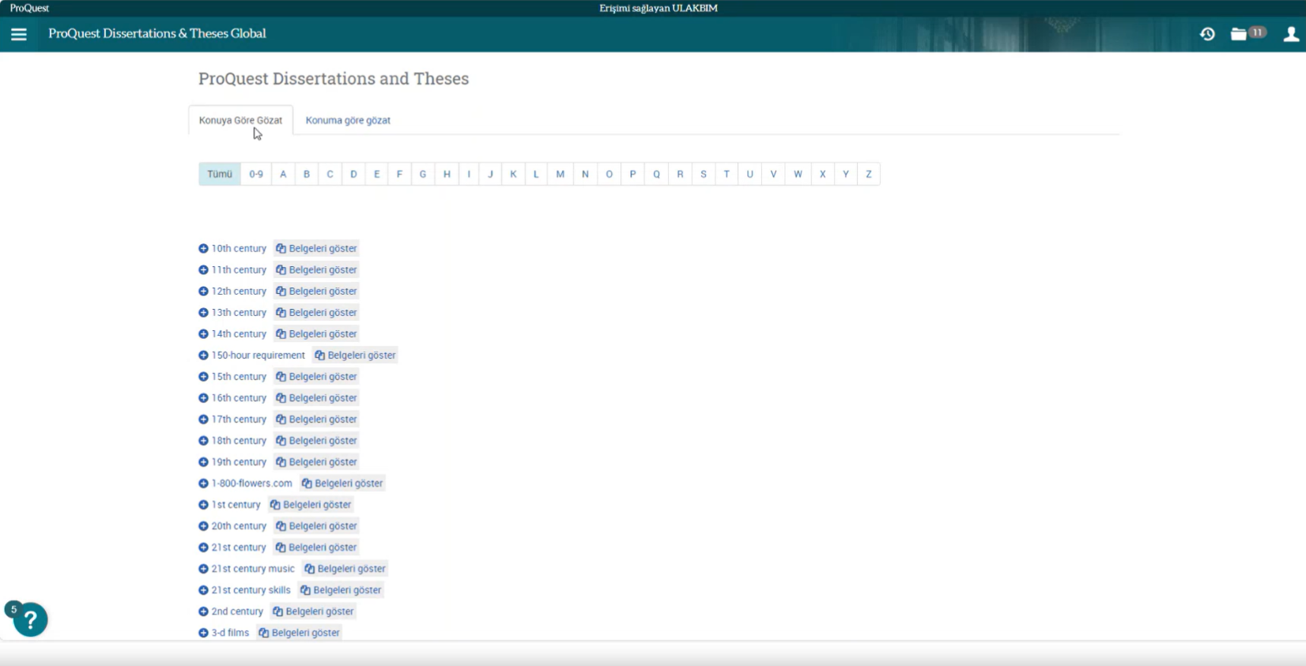Screen dimensions: 1306x666
Task: Open the selected items folder icon
Action: tap(1239, 34)
